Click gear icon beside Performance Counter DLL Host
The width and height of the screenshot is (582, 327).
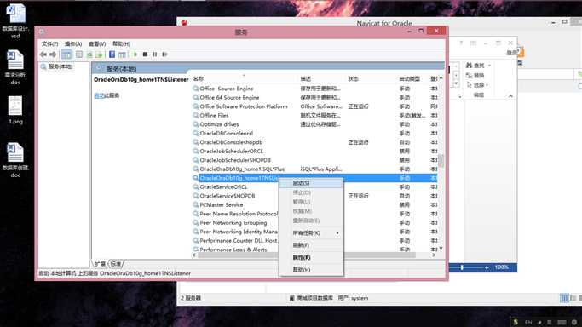click(x=196, y=240)
